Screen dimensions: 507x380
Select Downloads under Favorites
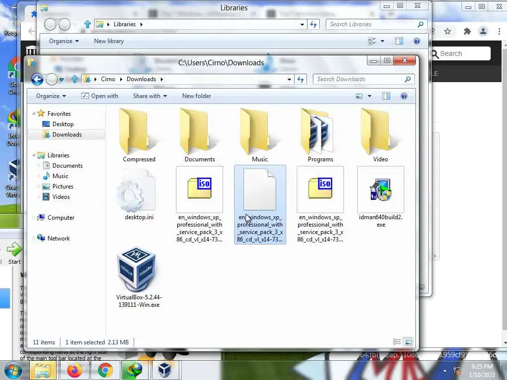(x=67, y=135)
